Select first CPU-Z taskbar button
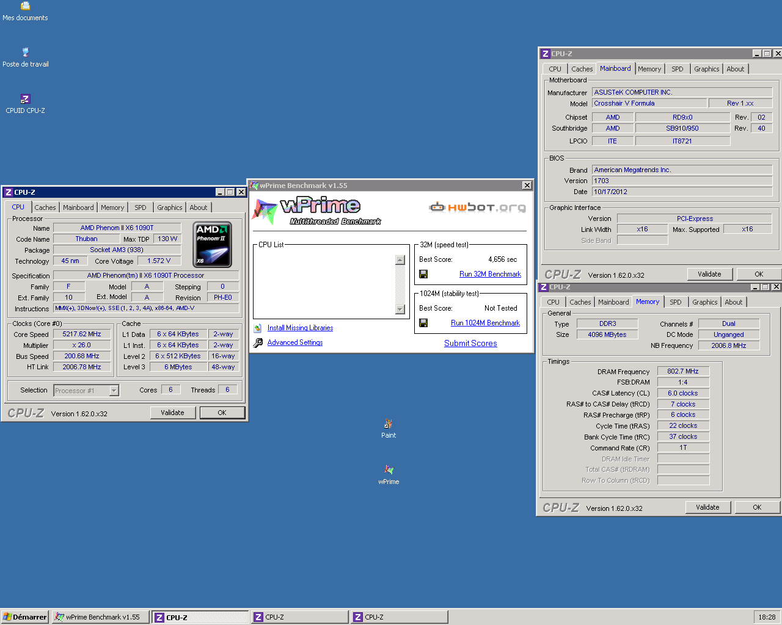Image resolution: width=782 pixels, height=625 pixels. coord(200,617)
